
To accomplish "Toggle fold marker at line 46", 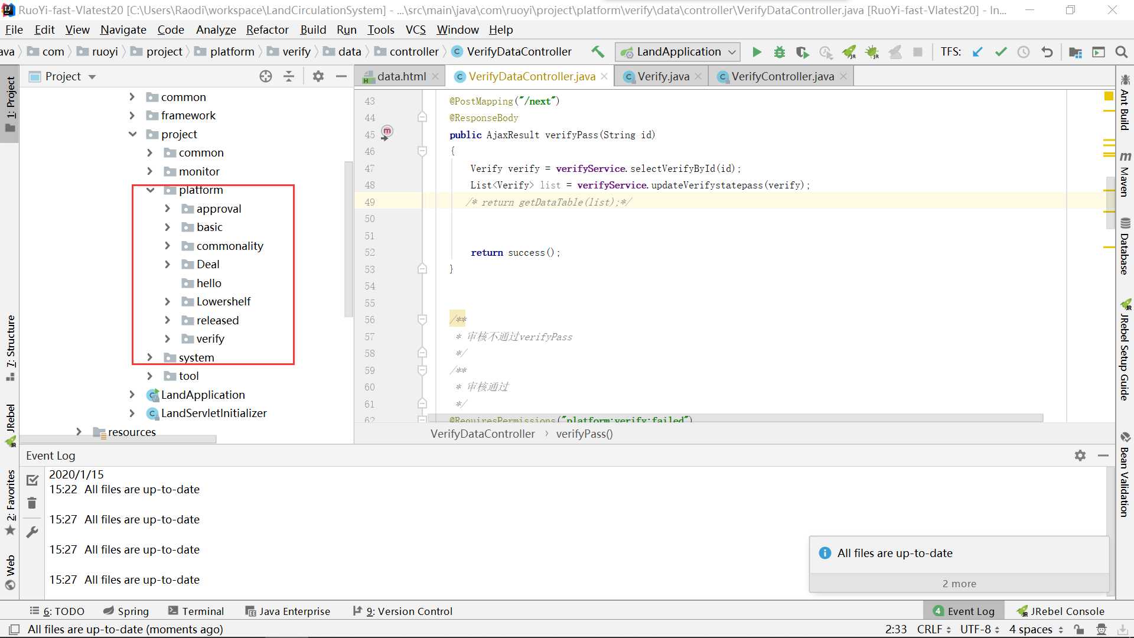I will pyautogui.click(x=422, y=151).
